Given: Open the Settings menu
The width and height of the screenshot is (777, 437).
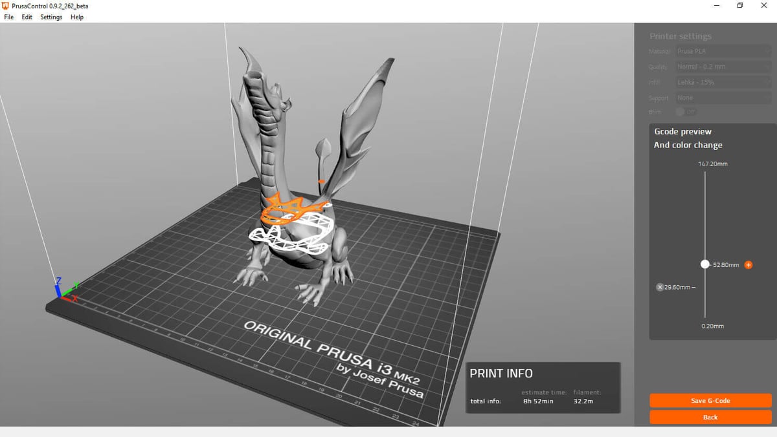Looking at the screenshot, I should click(51, 17).
